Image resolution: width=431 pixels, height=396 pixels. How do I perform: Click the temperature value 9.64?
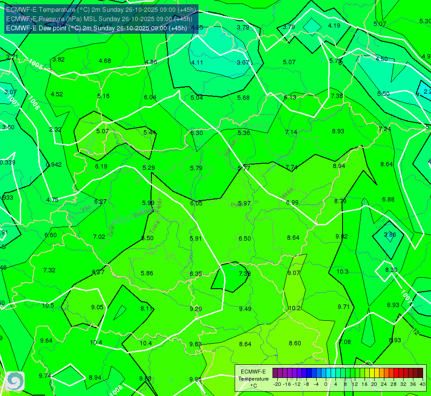click(46, 341)
